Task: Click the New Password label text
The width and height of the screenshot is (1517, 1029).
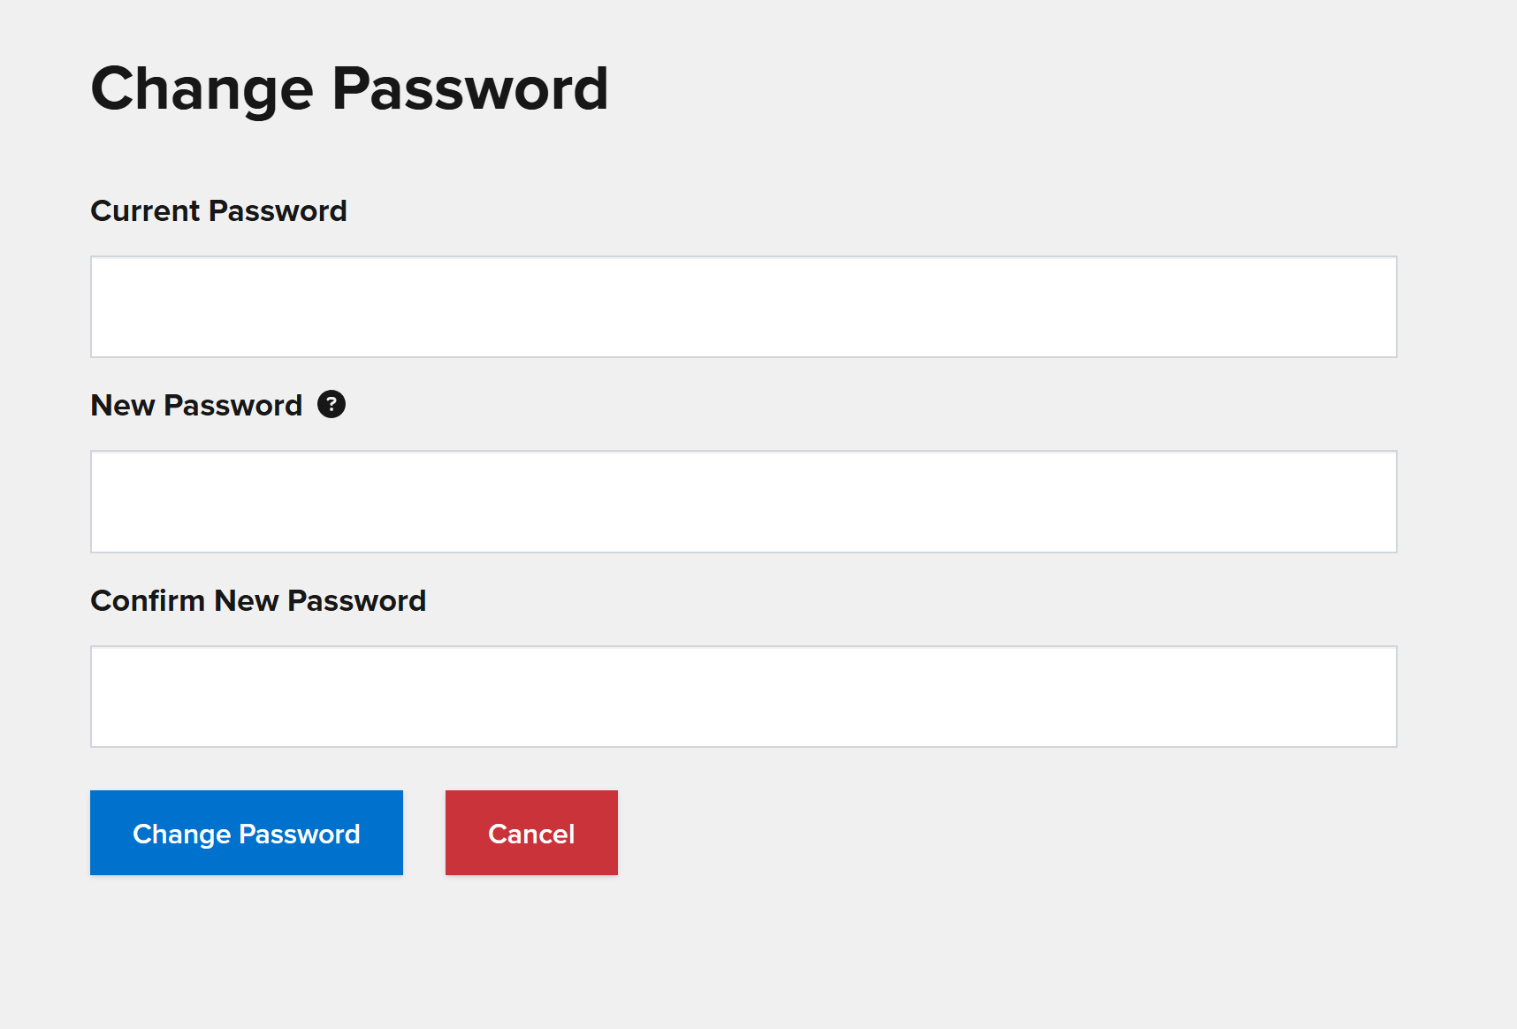Action: tap(196, 406)
